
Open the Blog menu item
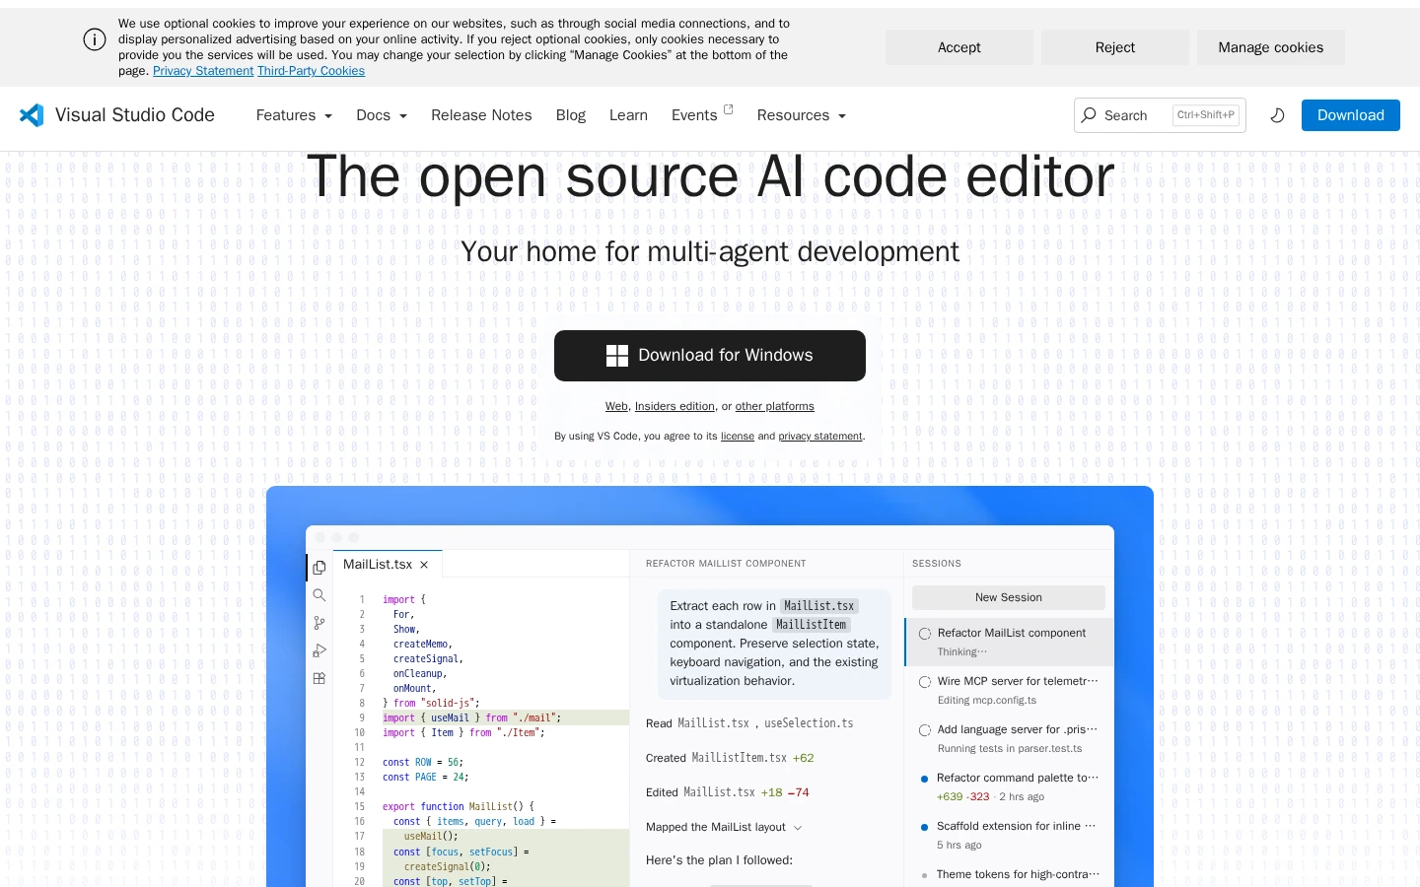coord(571,115)
